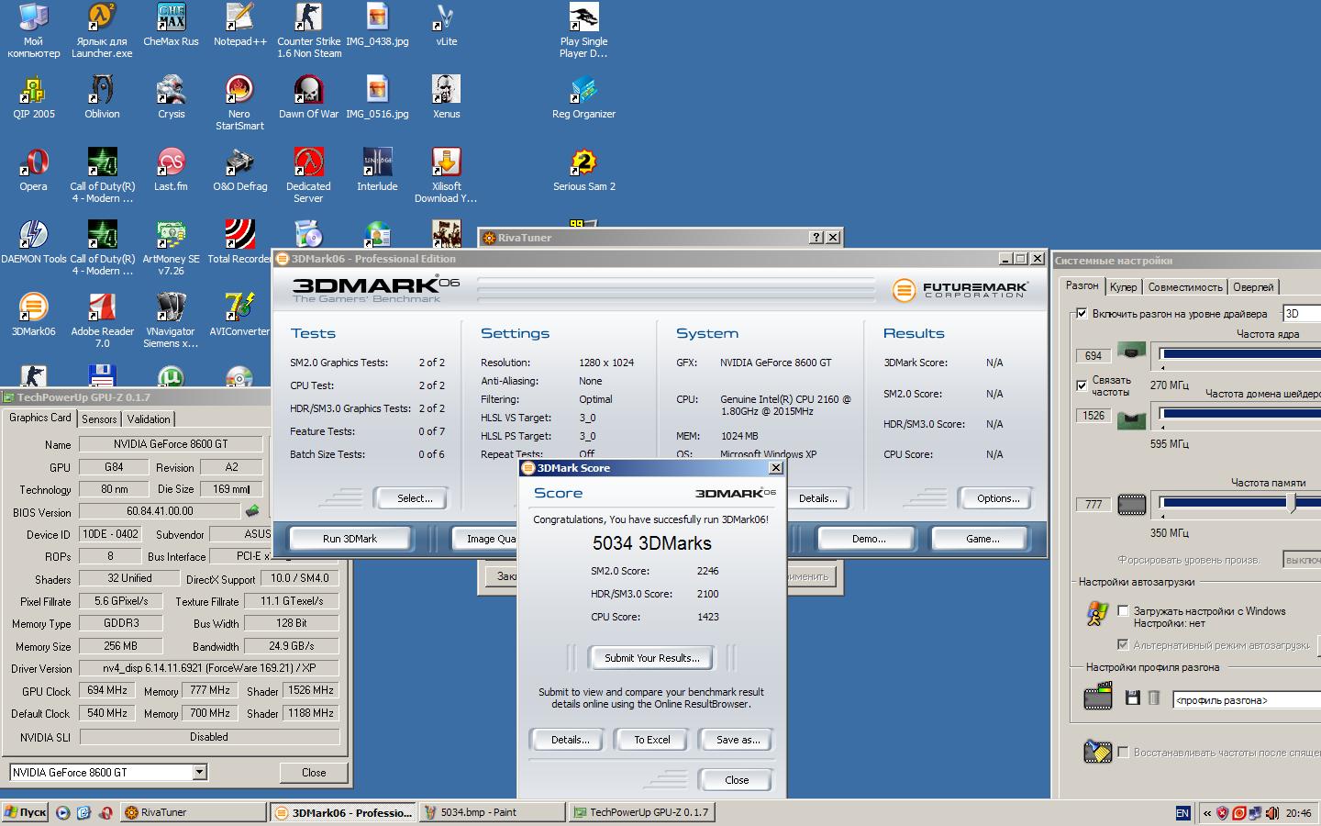Switch to the Validation tab in GPU-Z
This screenshot has height=826, width=1321.
tap(149, 419)
